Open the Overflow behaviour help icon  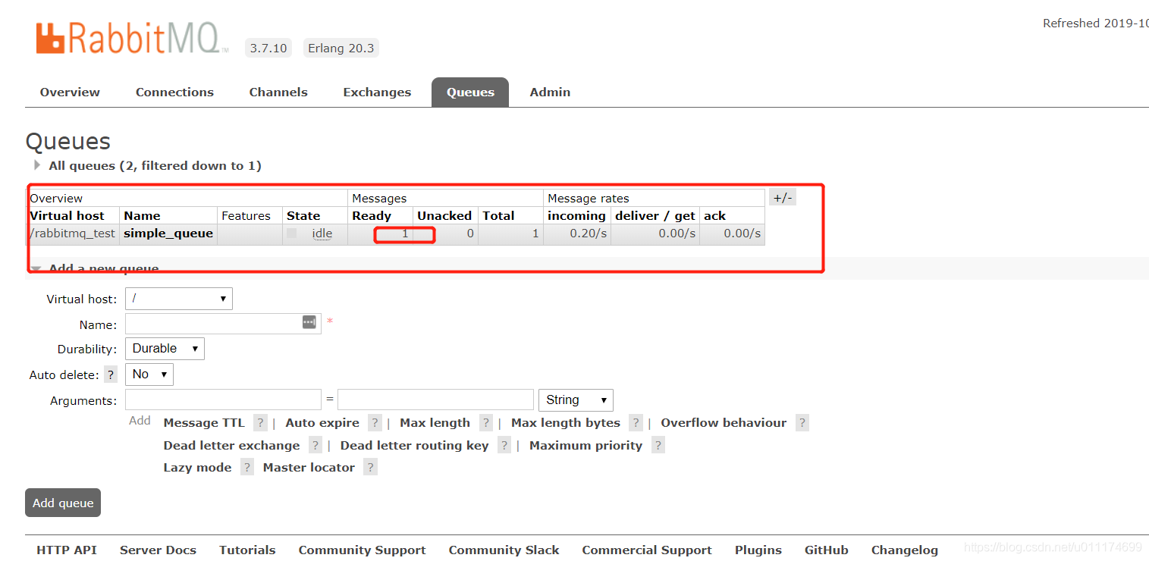click(x=802, y=423)
